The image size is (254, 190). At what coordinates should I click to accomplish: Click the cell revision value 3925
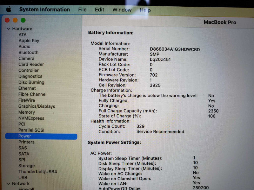coord(155,85)
